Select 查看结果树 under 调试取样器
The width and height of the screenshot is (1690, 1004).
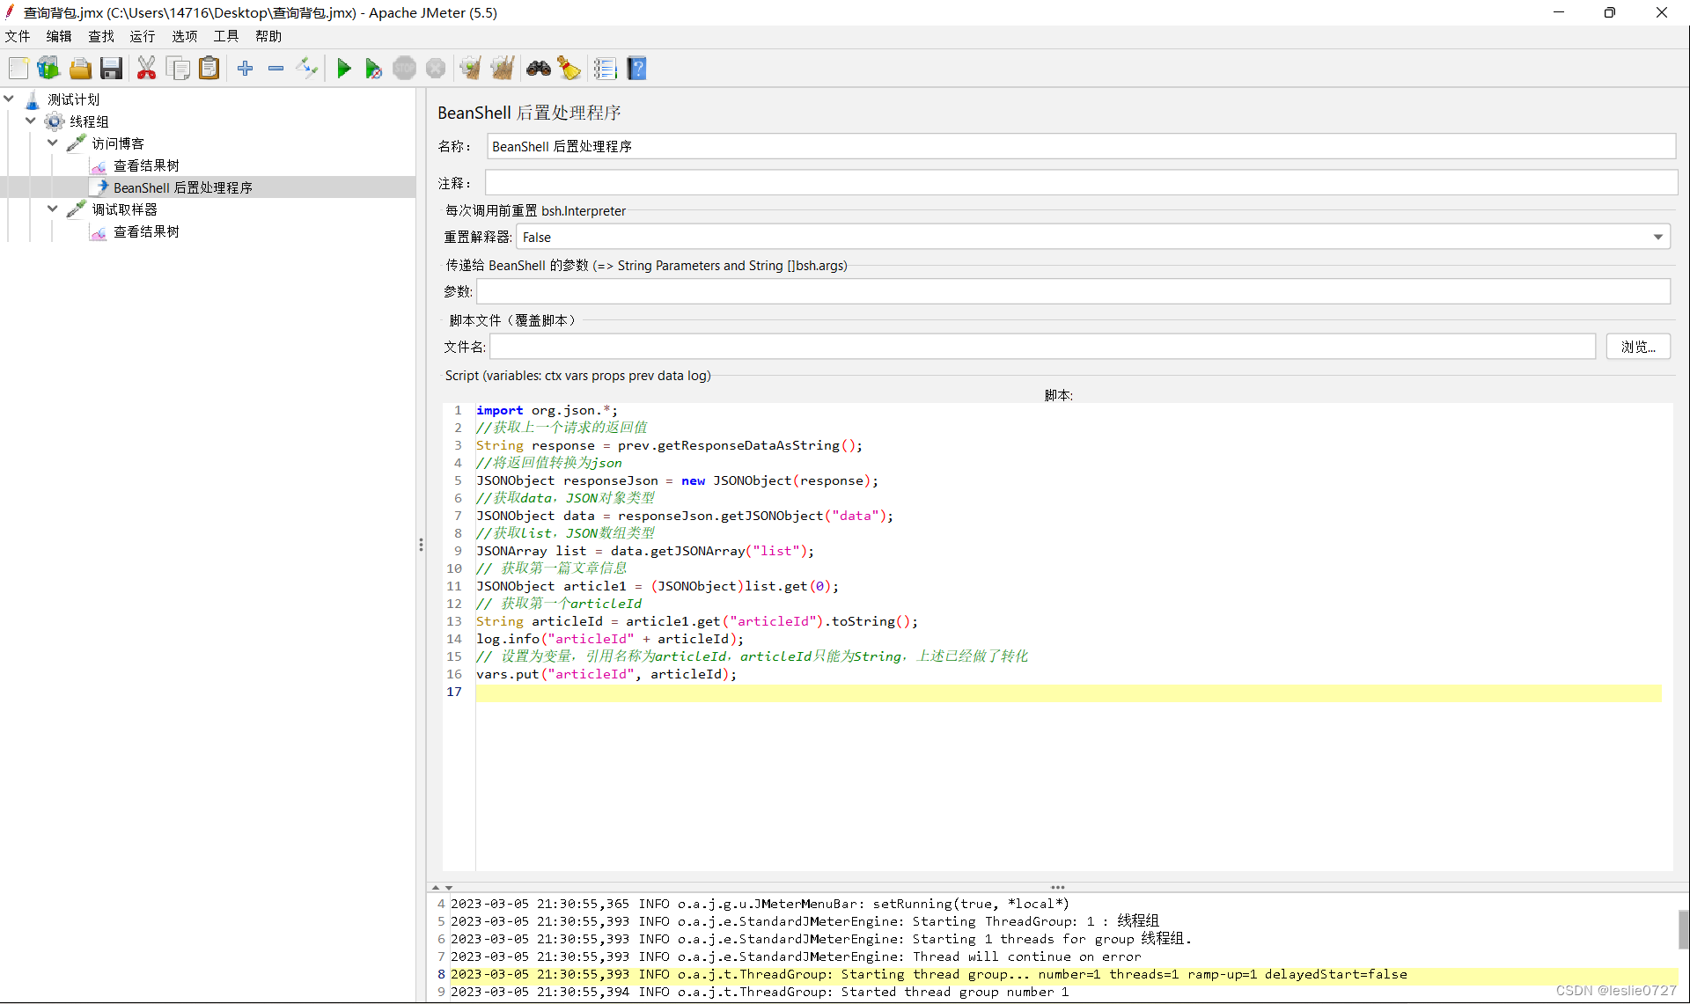point(146,231)
